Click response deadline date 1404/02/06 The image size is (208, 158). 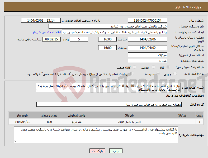147,39
